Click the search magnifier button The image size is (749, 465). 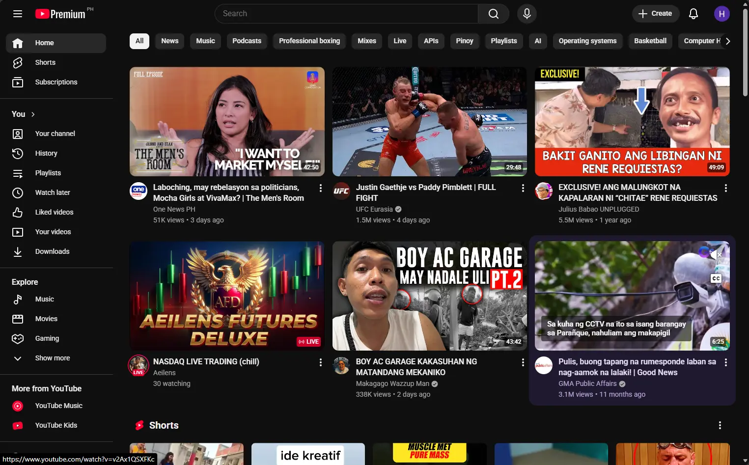click(494, 14)
